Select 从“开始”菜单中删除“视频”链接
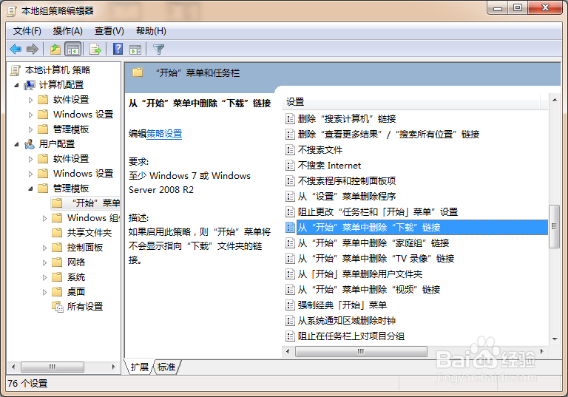Image resolution: width=568 pixels, height=397 pixels. (369, 290)
